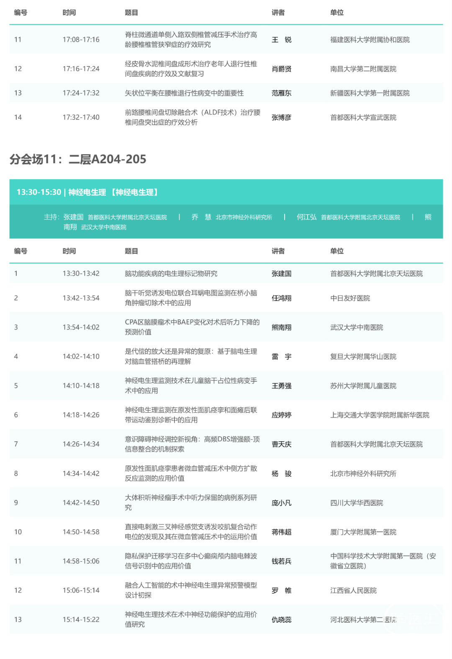Screen dimensions: 452x659
Task: Select title 隐私保护迁移学习在多中心癫痫
Action: coord(191,561)
